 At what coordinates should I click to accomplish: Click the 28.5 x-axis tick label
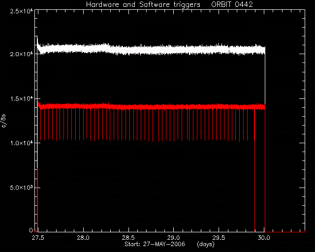pos(128,238)
